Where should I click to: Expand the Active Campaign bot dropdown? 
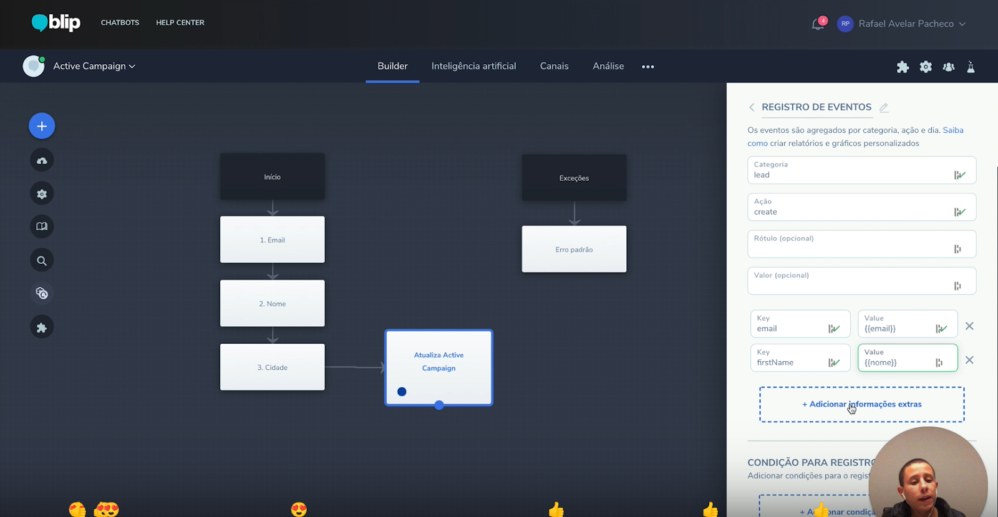(94, 66)
